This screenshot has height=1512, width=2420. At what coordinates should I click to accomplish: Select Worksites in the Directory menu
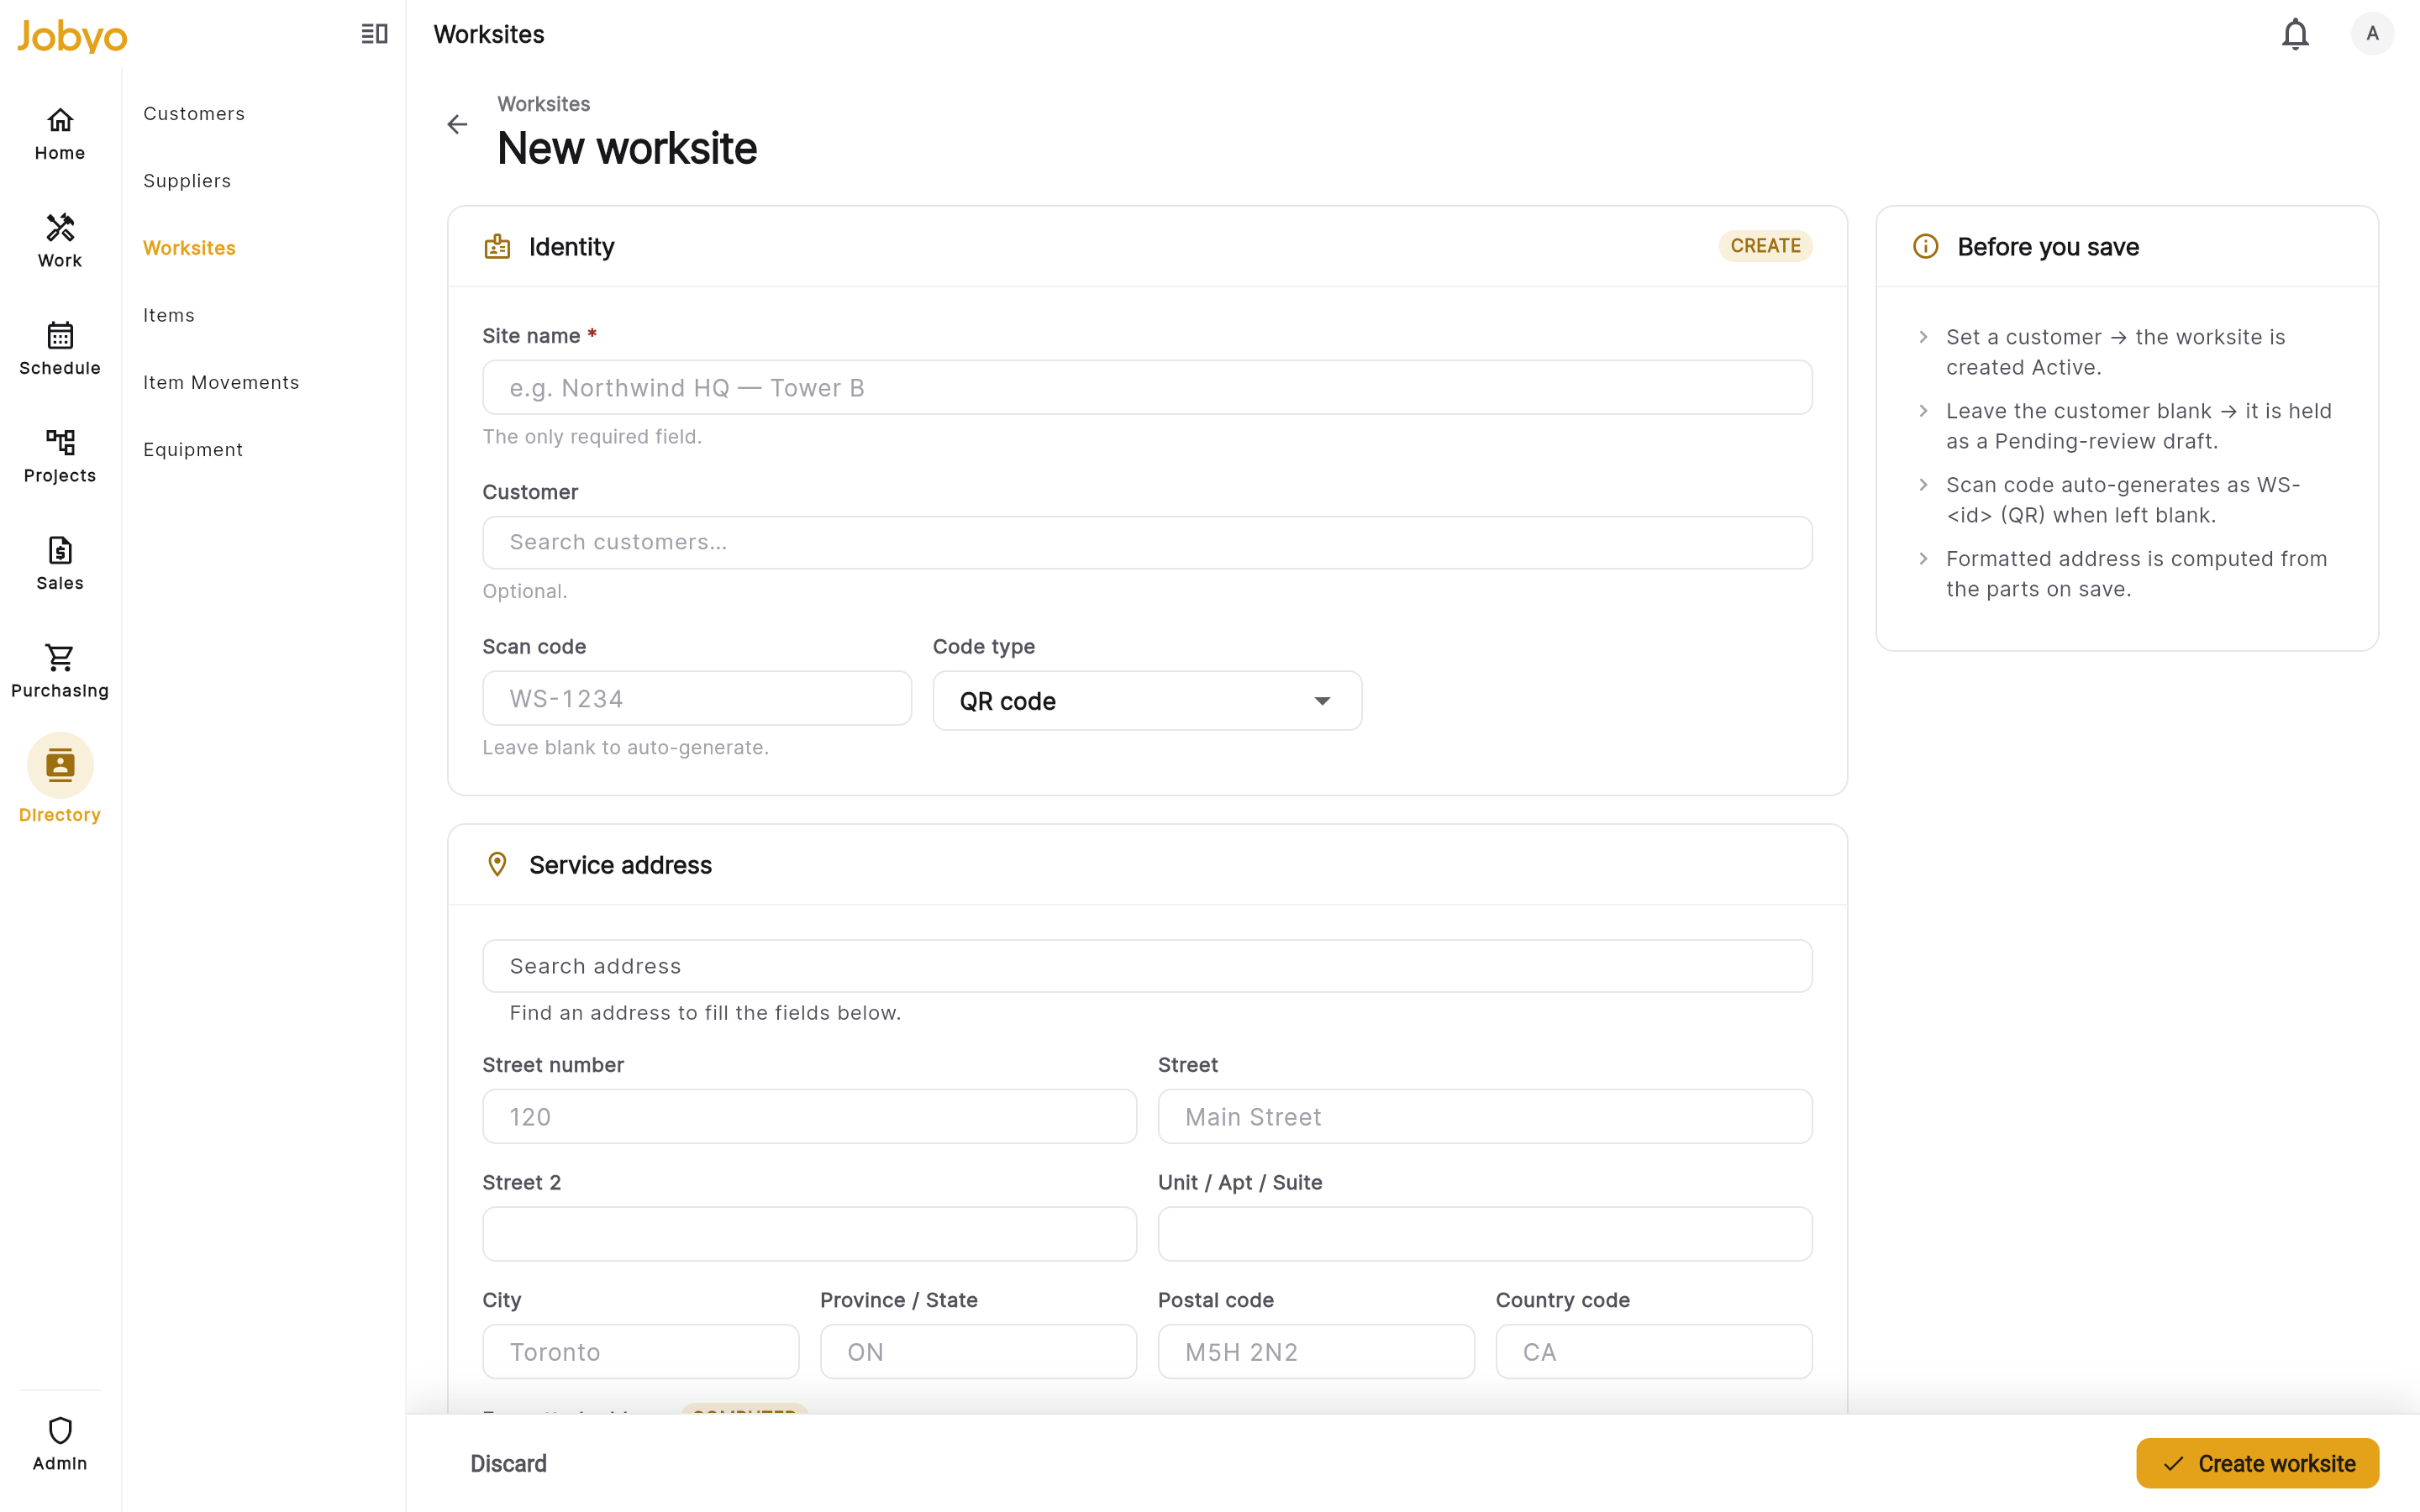(x=189, y=248)
